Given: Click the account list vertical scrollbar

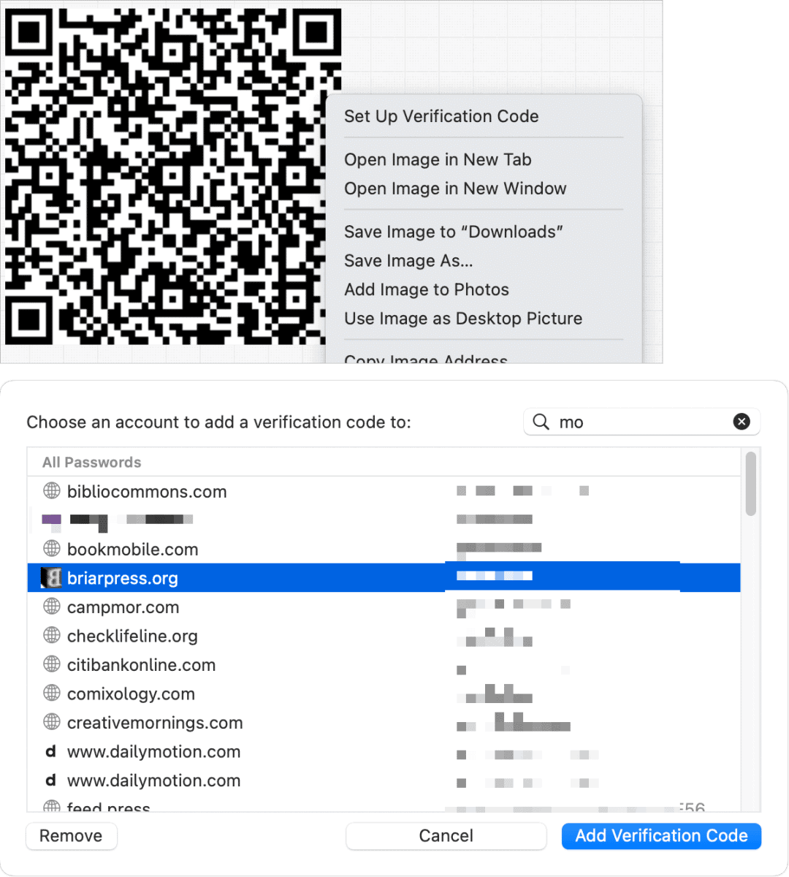Looking at the screenshot, I should pos(751,484).
